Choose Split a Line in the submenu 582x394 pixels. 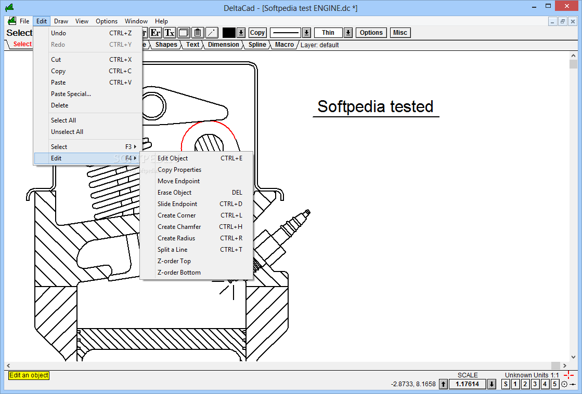197,250
